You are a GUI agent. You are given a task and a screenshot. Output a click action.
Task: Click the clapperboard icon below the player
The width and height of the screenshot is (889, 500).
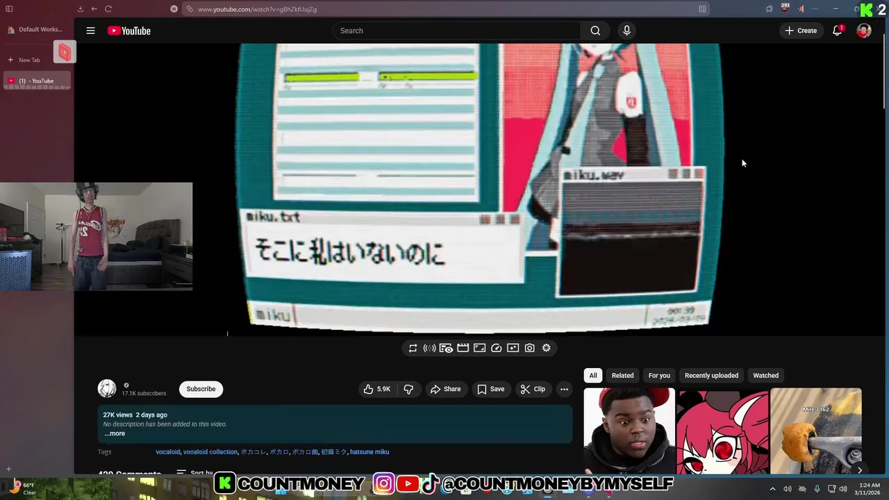(463, 348)
